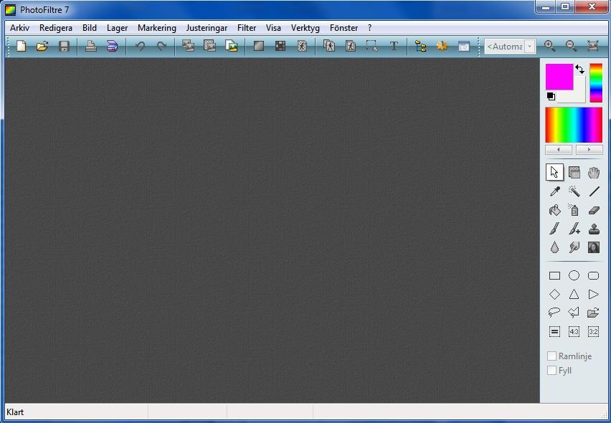Open the Markering menu
Viewport: 611px width, 423px height.
click(x=156, y=28)
